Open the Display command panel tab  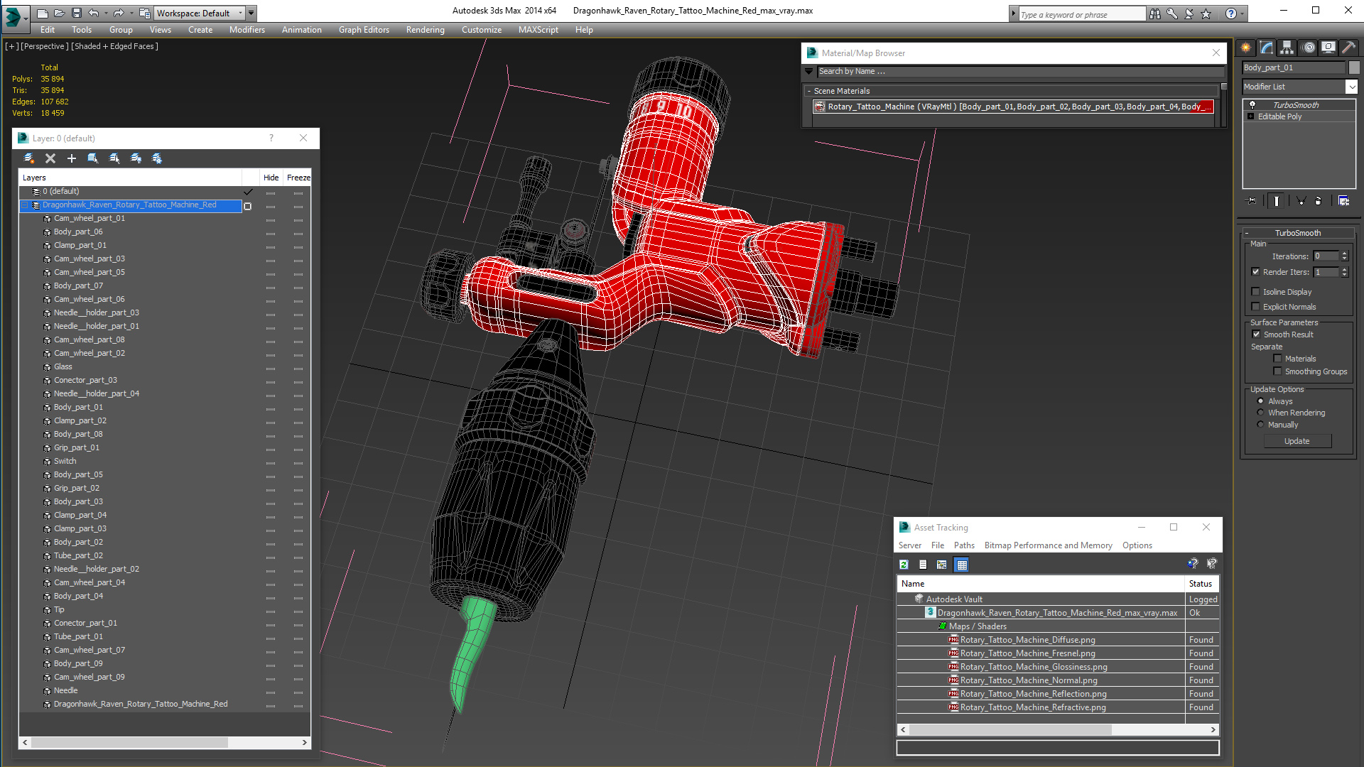(1328, 48)
